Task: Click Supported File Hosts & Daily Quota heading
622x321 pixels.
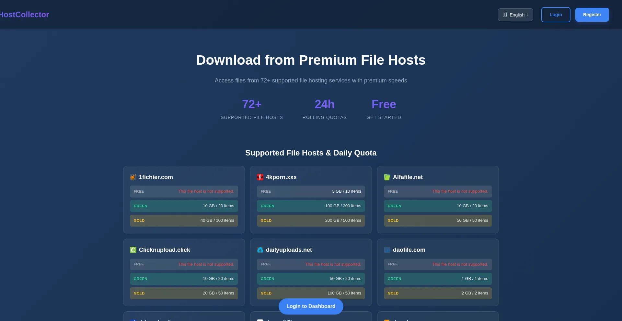Action: click(x=311, y=153)
